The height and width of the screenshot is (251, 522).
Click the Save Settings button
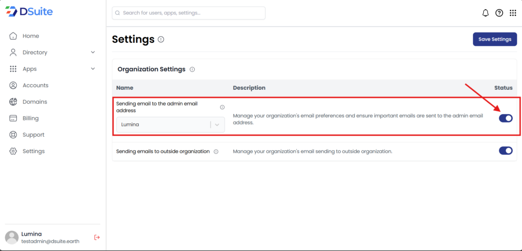(x=494, y=39)
